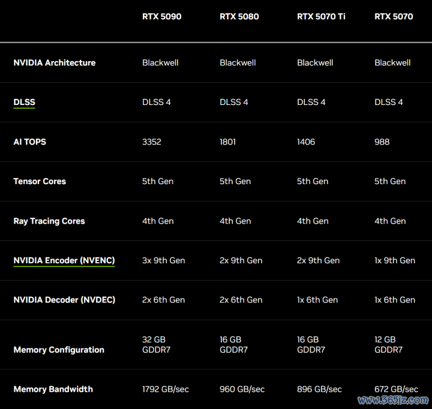Click the RTX 5070 Ti DLSS 4 cell
Screen dimensions: 432x409
311,102
